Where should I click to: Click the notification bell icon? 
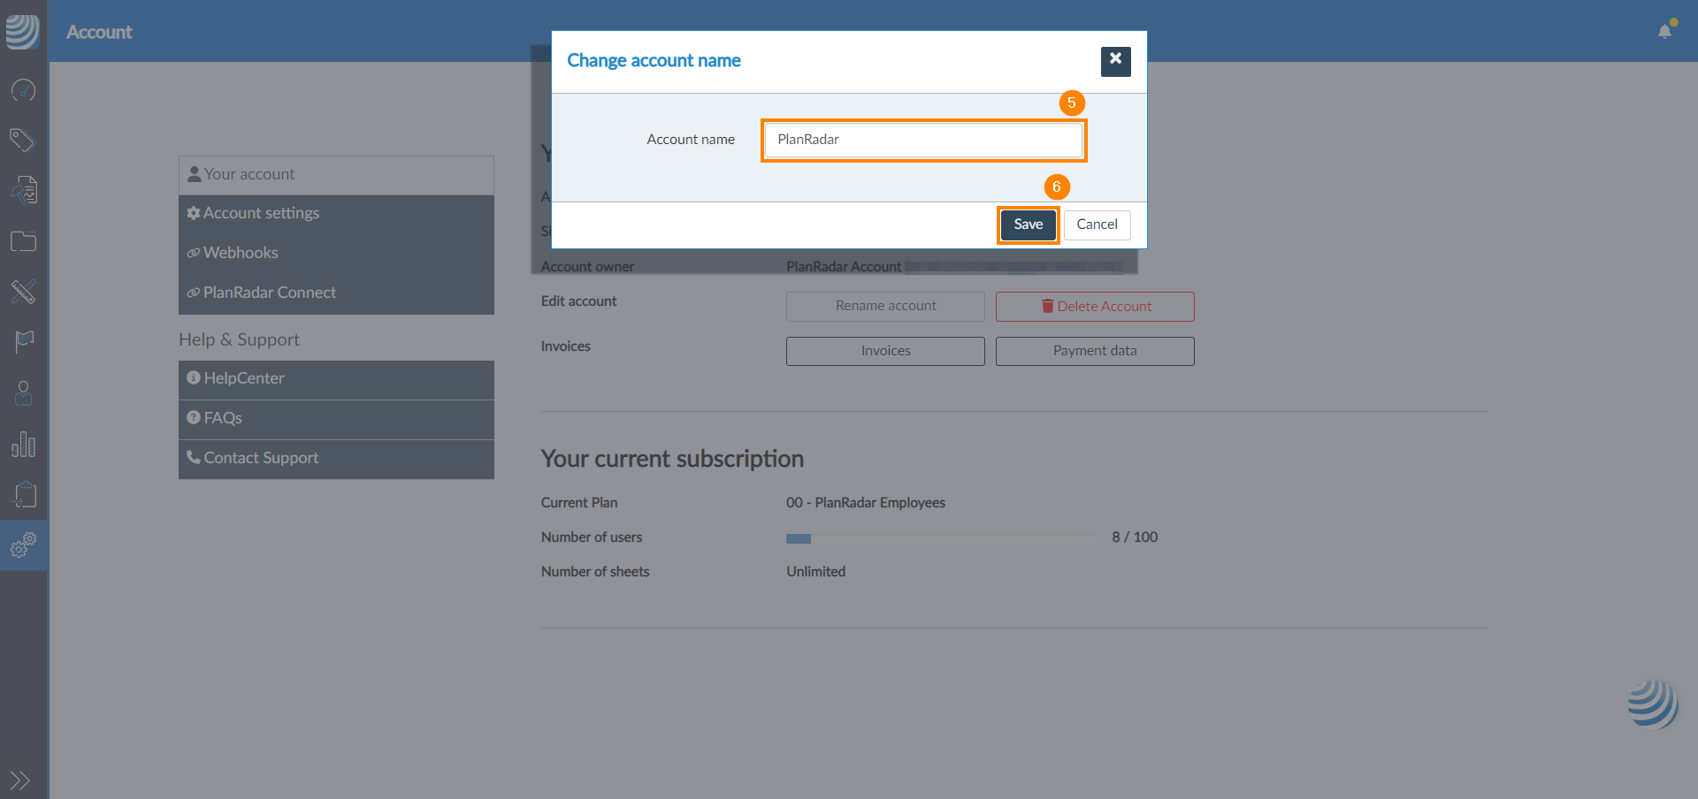coord(1664,32)
